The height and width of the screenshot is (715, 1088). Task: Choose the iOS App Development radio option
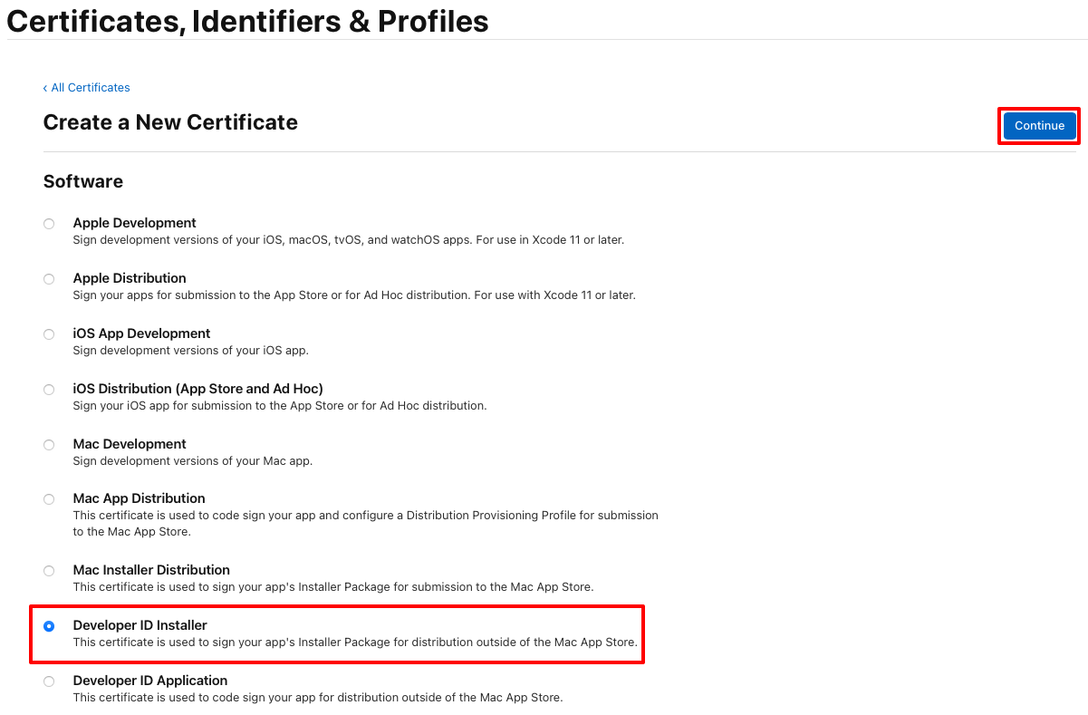point(49,334)
